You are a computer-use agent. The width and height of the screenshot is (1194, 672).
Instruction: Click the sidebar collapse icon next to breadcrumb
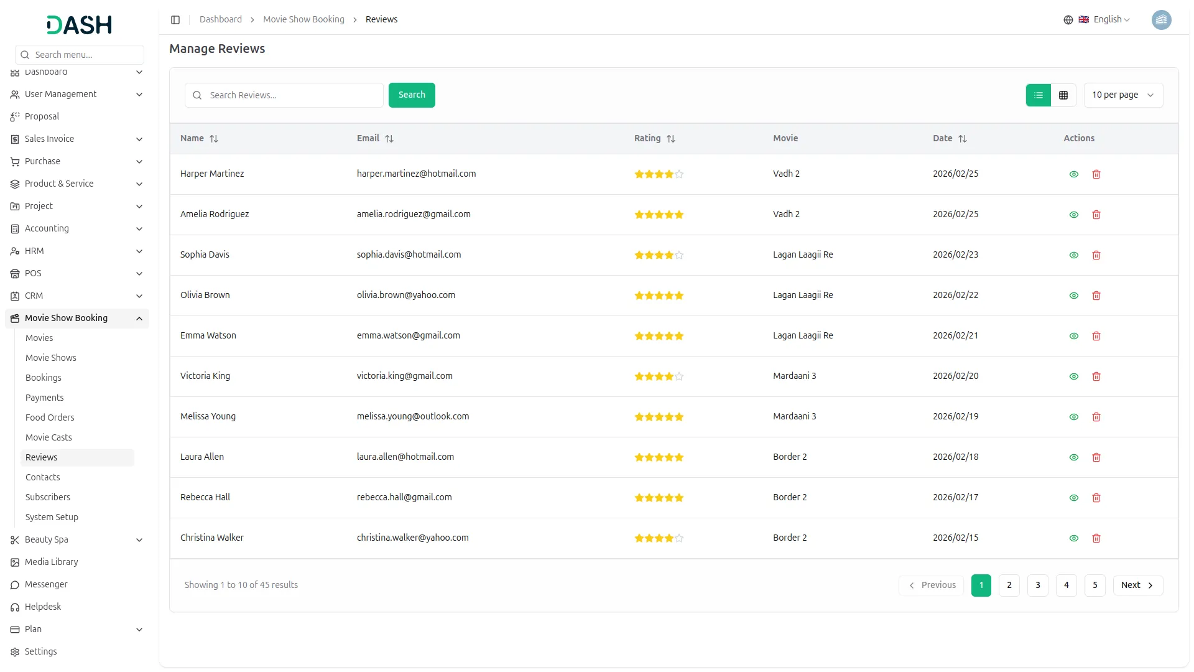(x=175, y=19)
